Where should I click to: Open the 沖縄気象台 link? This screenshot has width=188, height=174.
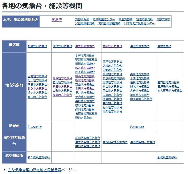164,46
